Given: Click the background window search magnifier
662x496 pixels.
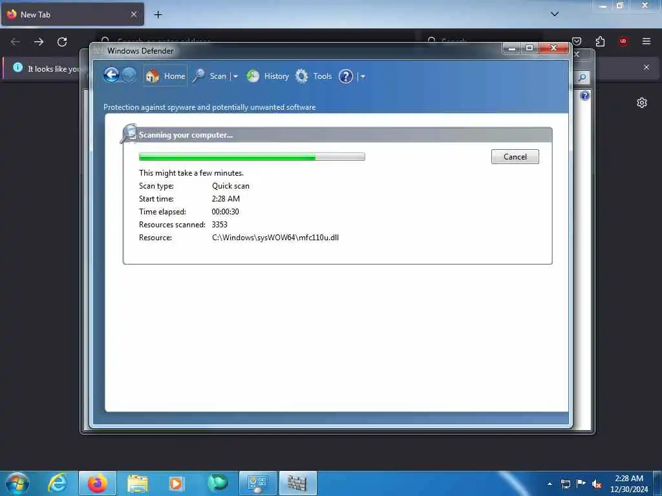Looking at the screenshot, I should point(582,77).
